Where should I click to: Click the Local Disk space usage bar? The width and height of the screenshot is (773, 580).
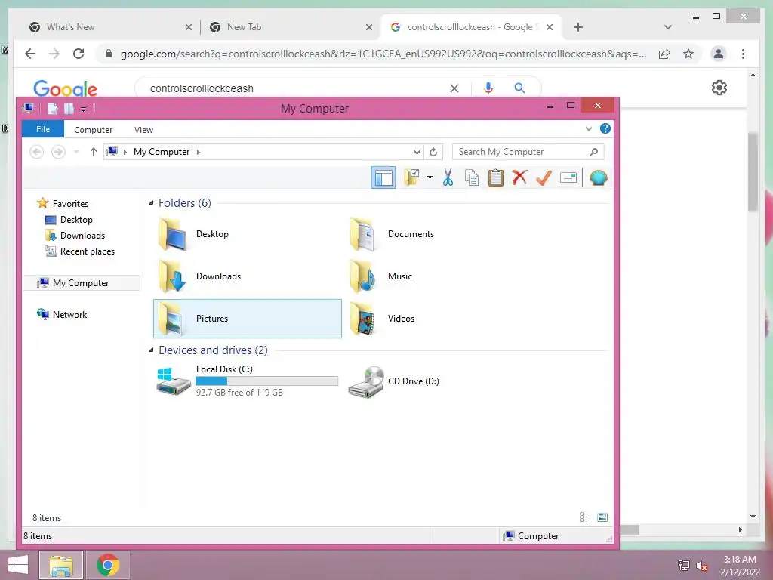[266, 381]
